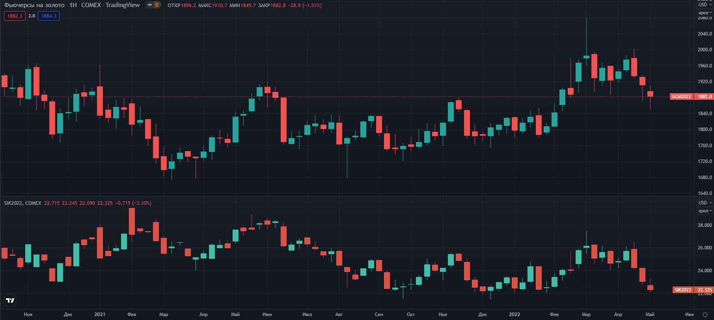The width and height of the screenshot is (714, 320).
Task: Click the ОТКР 1896.2 open value
Action: coord(182,6)
